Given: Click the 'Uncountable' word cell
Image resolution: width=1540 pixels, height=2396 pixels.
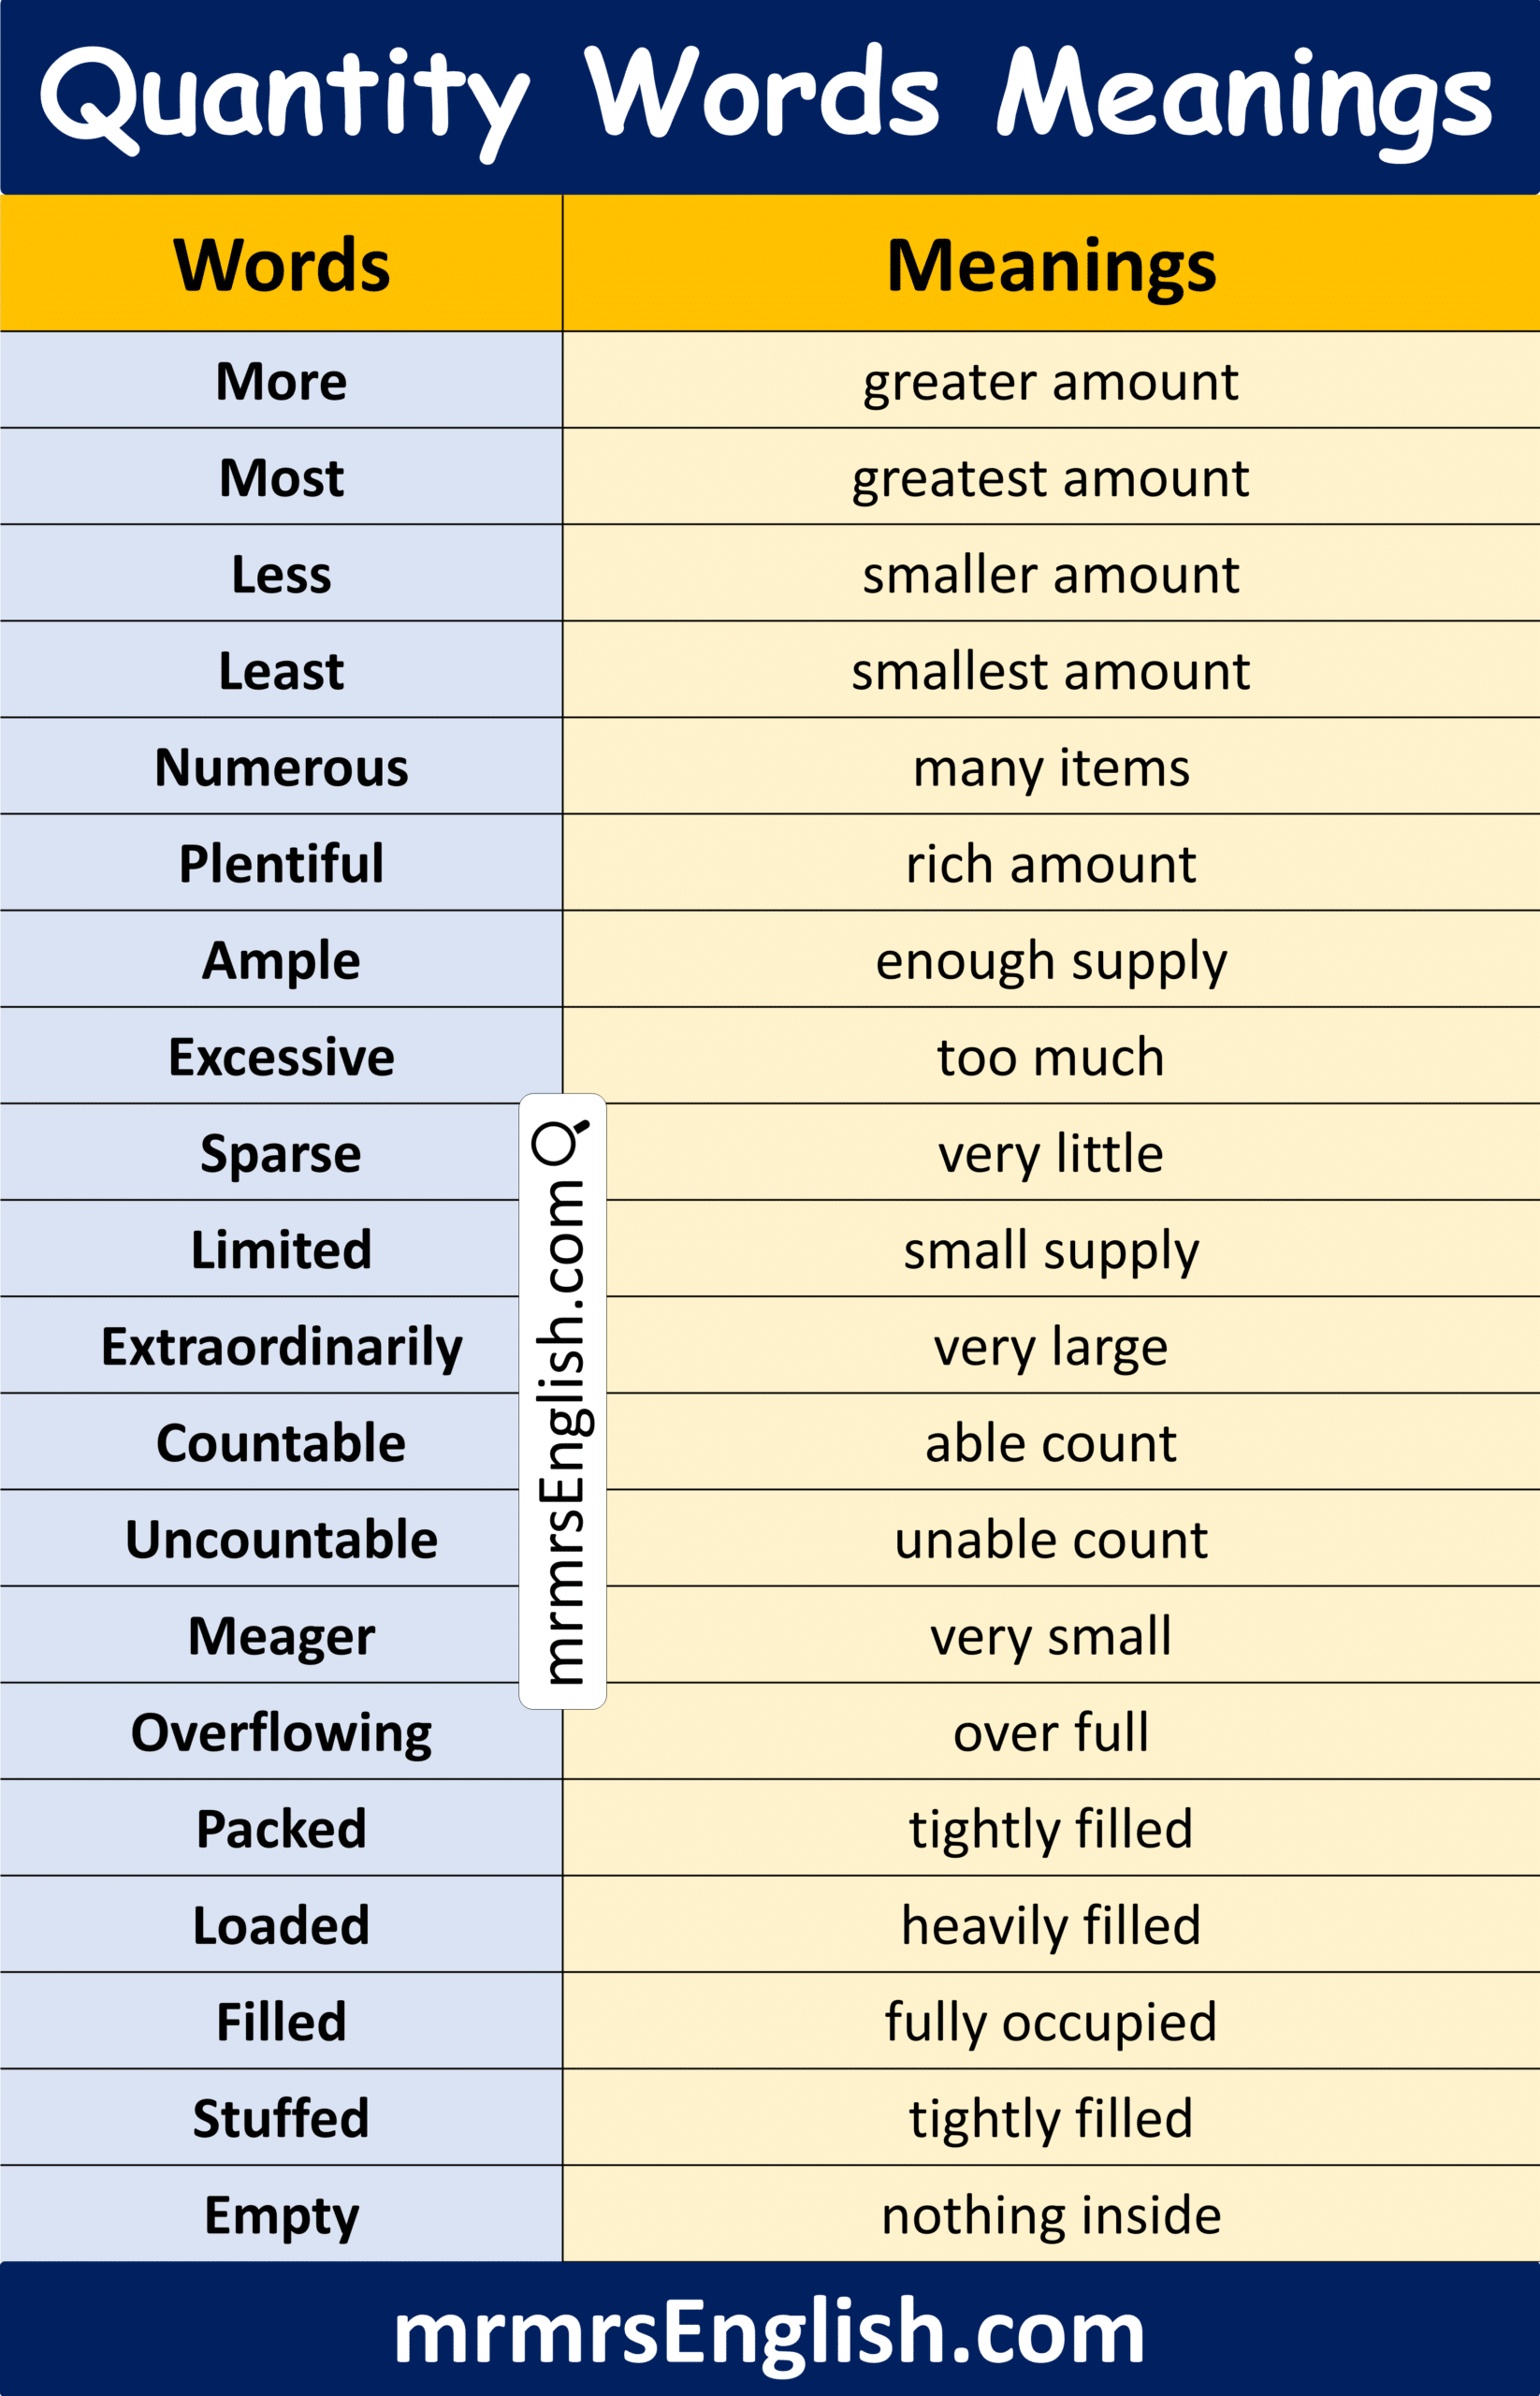Looking at the screenshot, I should click(x=281, y=1540).
